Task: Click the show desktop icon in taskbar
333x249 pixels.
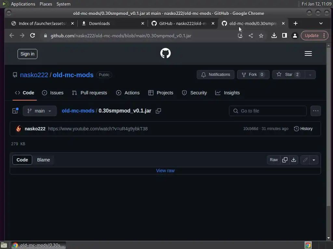Action: (4, 245)
